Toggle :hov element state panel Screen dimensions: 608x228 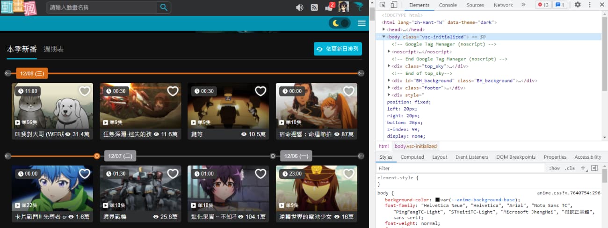(554, 168)
